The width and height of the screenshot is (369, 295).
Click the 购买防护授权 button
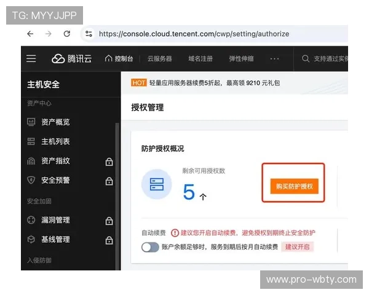294,186
